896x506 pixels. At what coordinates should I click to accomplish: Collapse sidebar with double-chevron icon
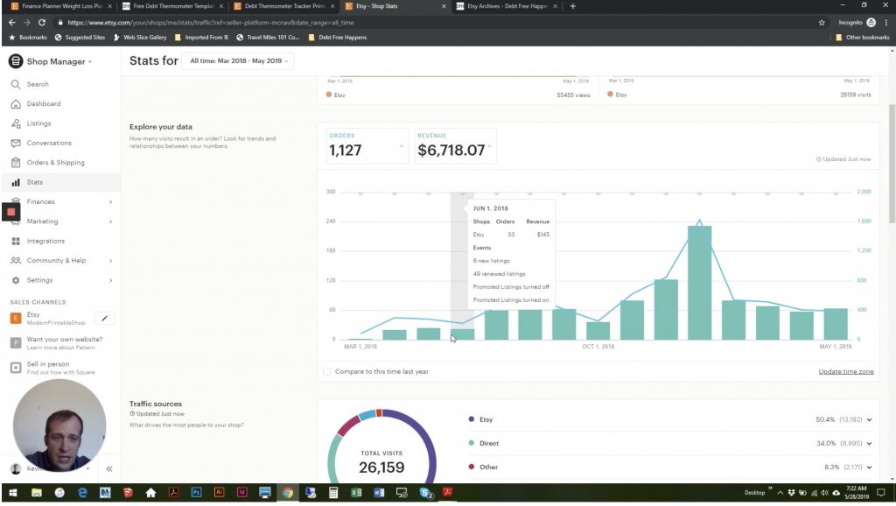click(x=109, y=469)
